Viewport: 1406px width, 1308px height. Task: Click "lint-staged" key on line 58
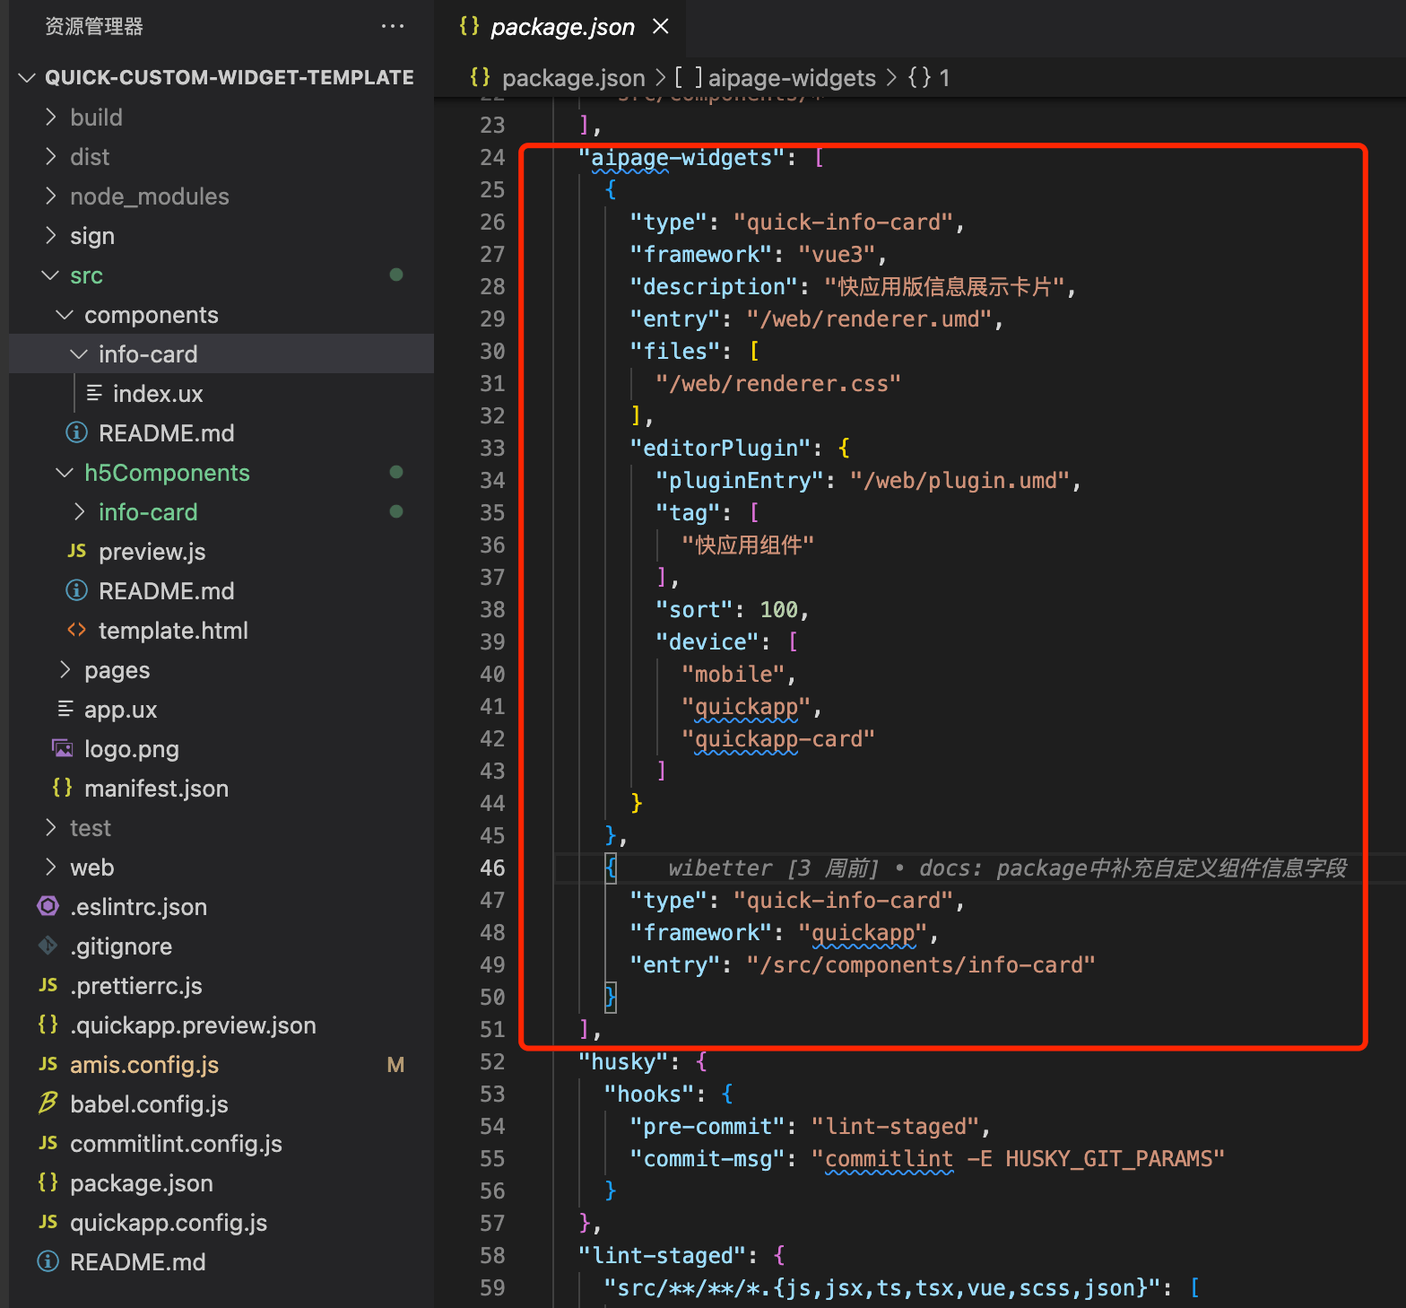[662, 1256]
